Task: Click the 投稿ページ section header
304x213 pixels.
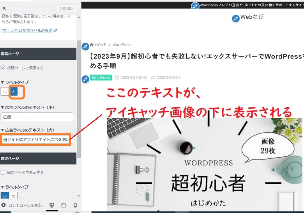Action: pos(38,54)
